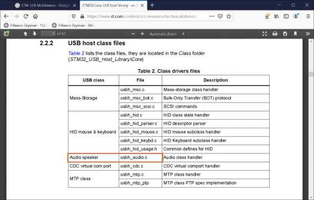Click the 'USB host class files' heading
314x200 pixels.
pos(96,43)
